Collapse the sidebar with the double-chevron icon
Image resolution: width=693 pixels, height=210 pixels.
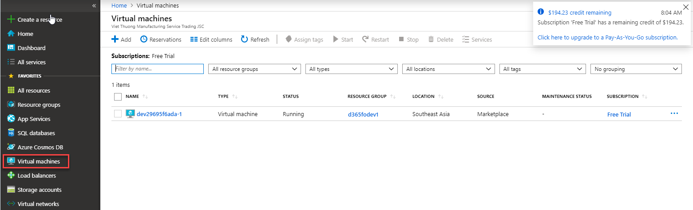click(x=94, y=5)
